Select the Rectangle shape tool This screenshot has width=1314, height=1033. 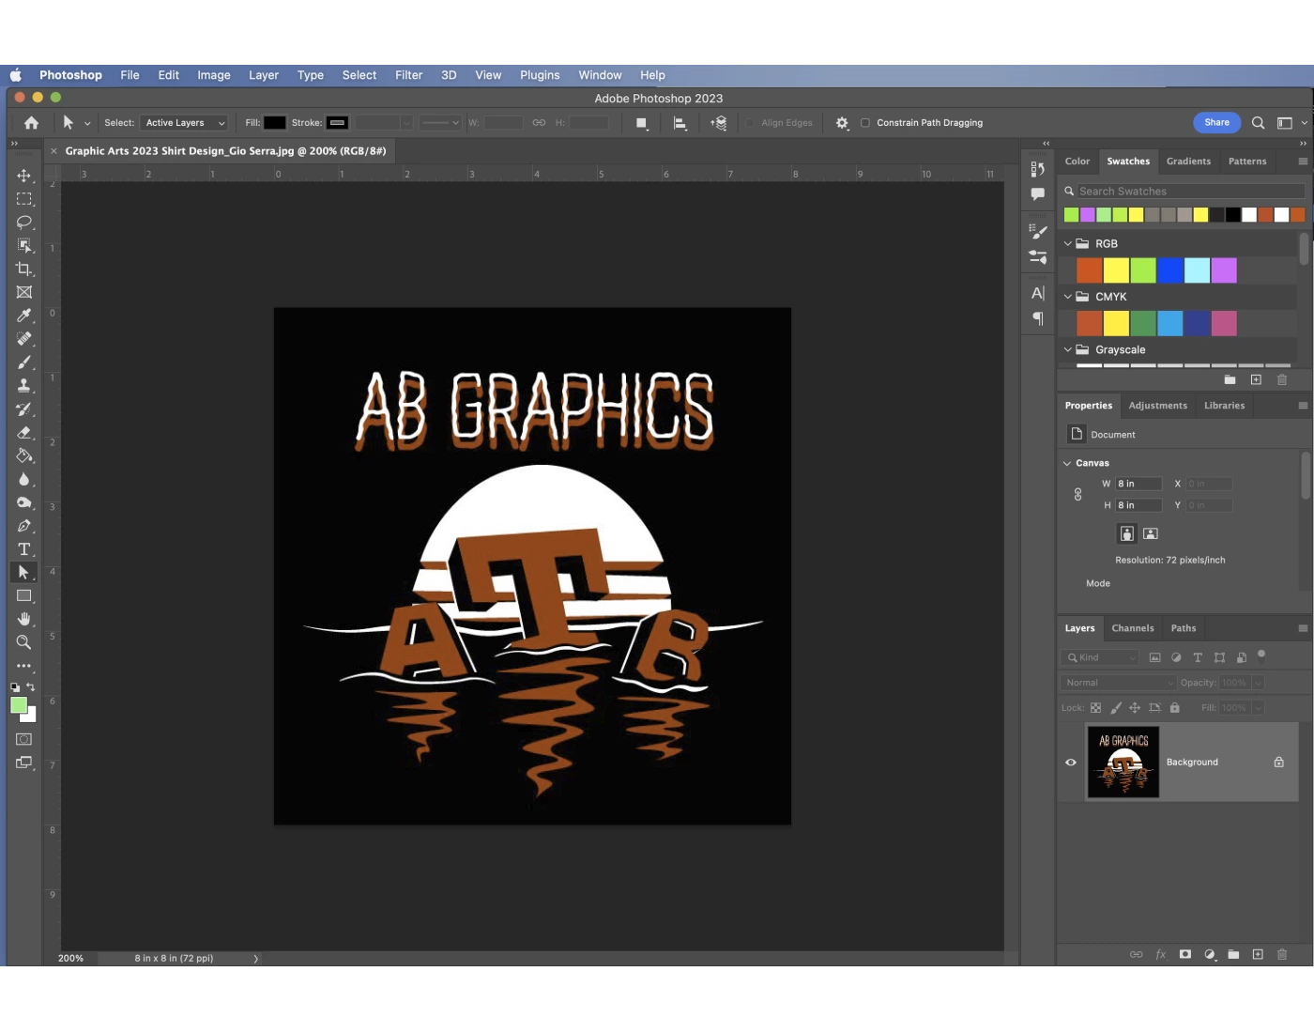tap(24, 596)
